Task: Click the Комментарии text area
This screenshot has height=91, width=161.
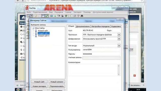Action: coord(93,70)
